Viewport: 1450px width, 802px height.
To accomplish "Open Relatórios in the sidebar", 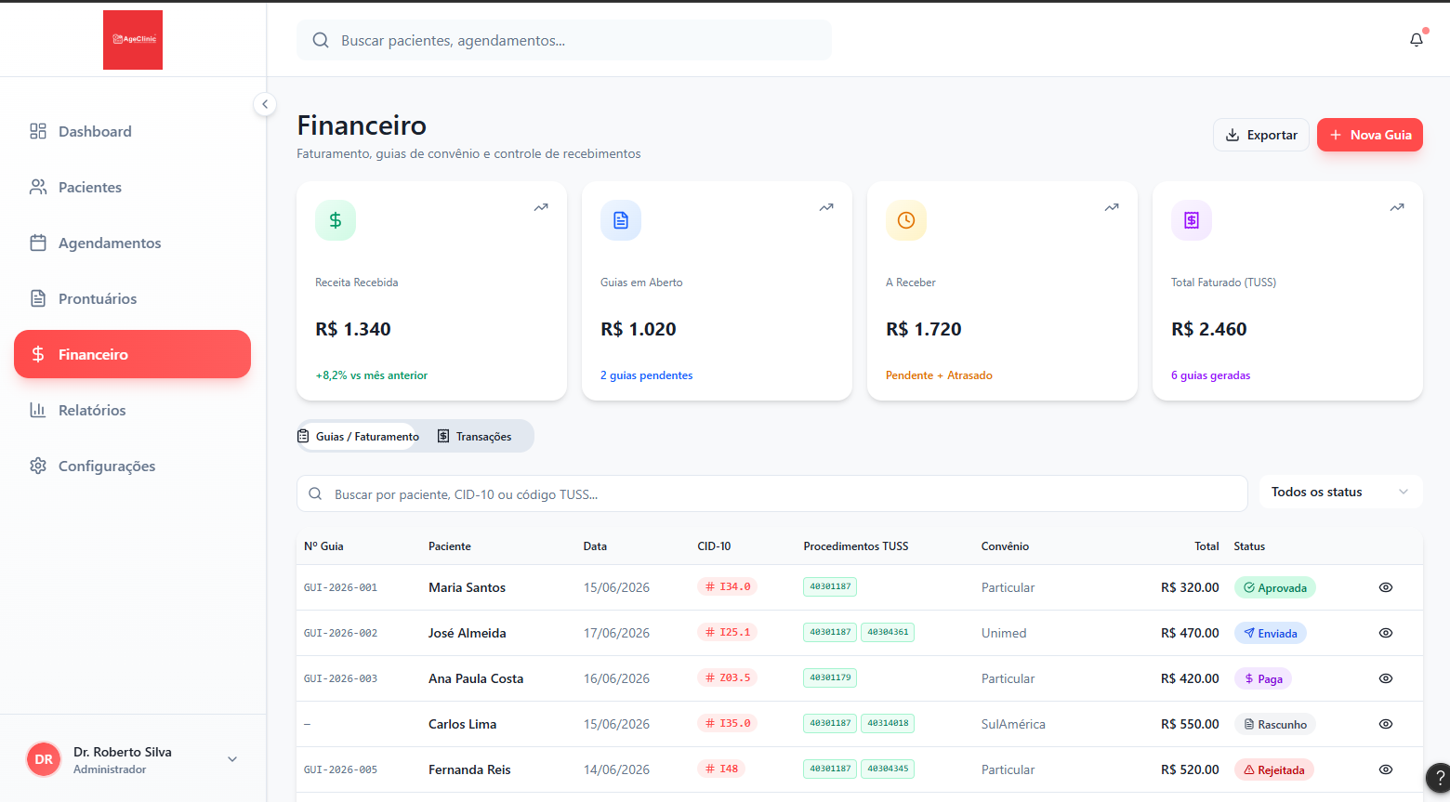I will (x=132, y=410).
